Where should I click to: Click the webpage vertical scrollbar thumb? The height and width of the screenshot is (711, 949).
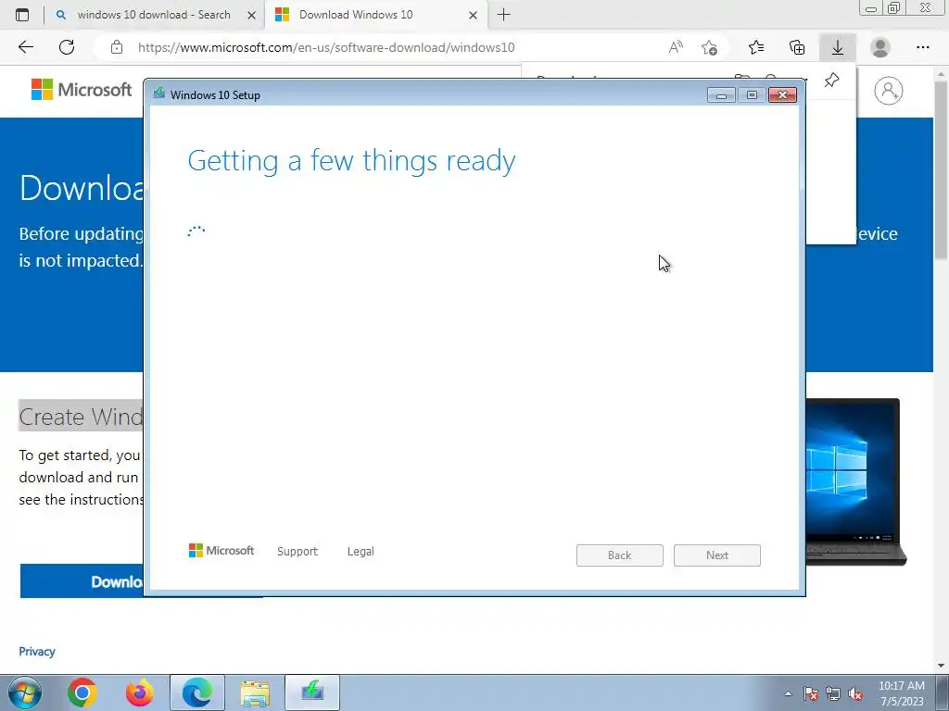(x=942, y=169)
